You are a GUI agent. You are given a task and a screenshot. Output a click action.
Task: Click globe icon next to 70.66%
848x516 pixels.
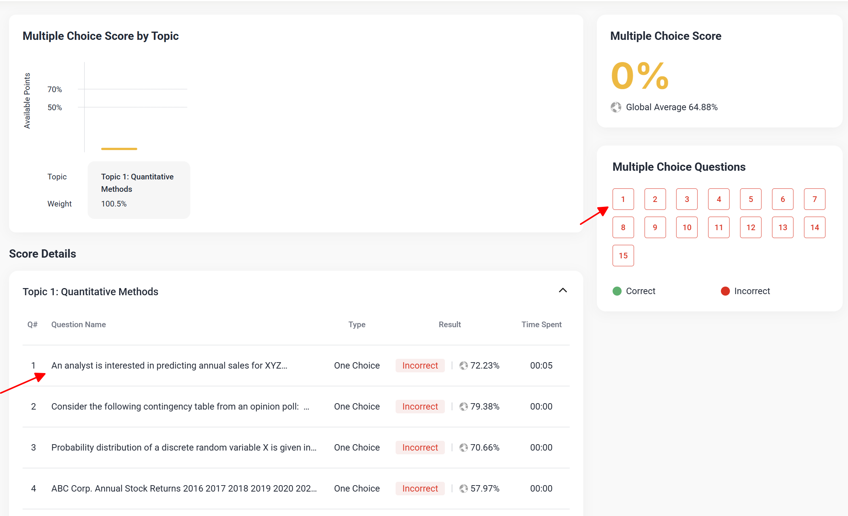(463, 448)
